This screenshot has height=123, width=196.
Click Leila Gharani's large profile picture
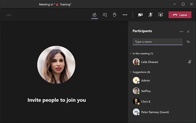(56, 65)
